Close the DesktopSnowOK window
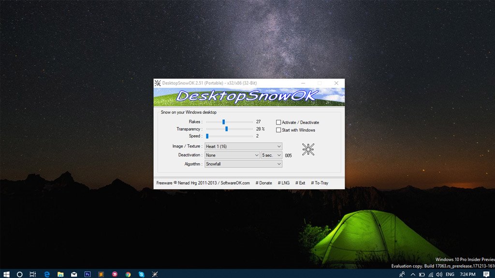Image resolution: width=495 pixels, height=278 pixels. [x=336, y=83]
